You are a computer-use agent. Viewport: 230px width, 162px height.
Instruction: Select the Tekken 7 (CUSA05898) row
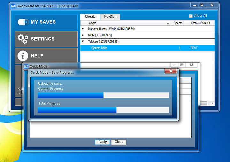[x=147, y=42]
